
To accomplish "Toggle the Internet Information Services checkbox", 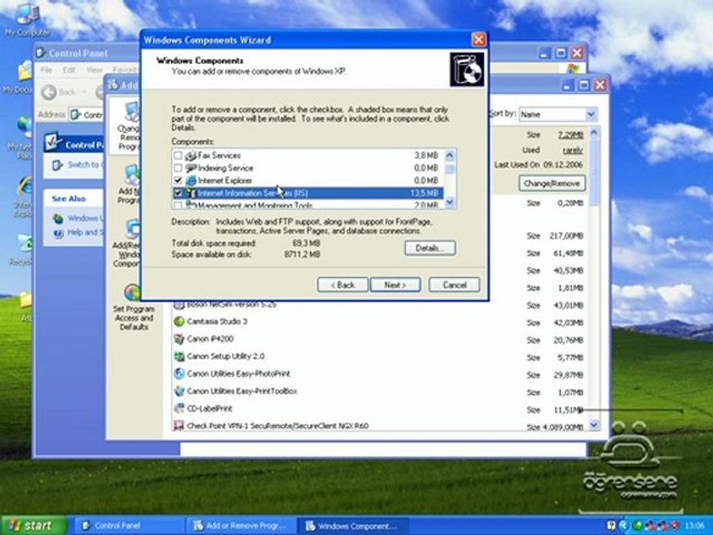I will click(178, 193).
